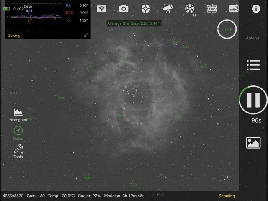Open the main camera settings icon
The width and height of the screenshot is (268, 201).
pyautogui.click(x=124, y=8)
